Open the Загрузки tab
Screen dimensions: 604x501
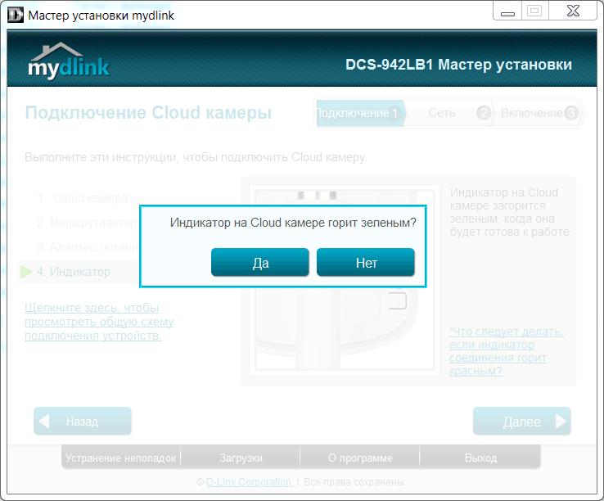pyautogui.click(x=241, y=458)
